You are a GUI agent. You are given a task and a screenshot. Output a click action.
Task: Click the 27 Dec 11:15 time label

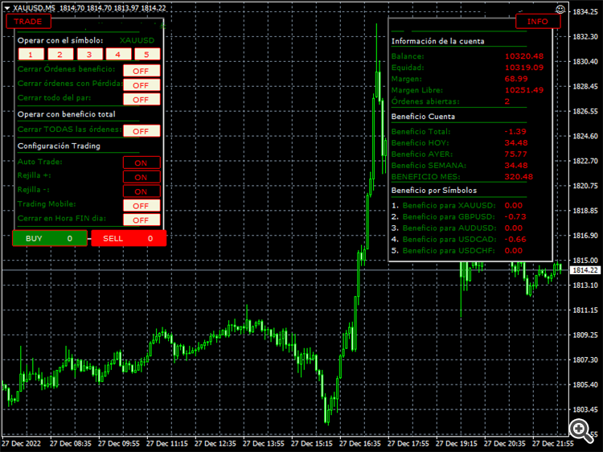[167, 443]
